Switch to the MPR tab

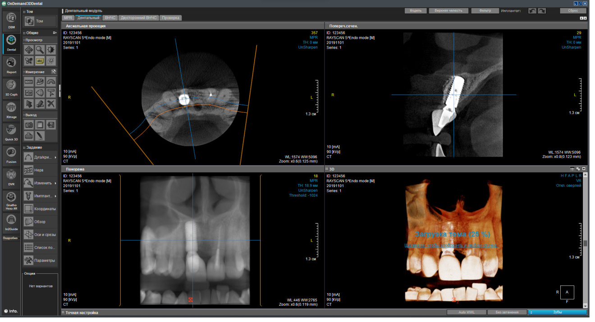(68, 18)
